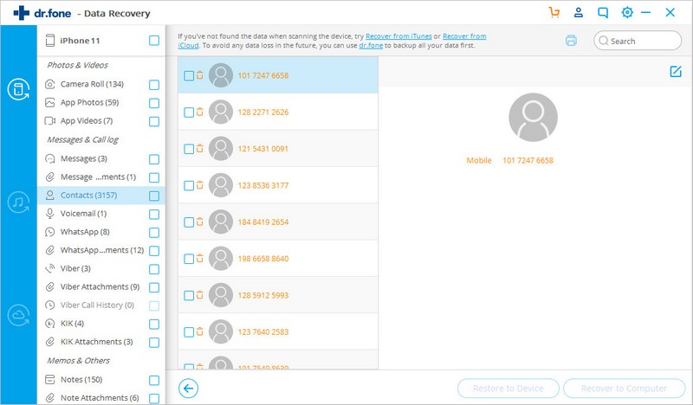Click the WhatsApp icon in sidebar
The height and width of the screenshot is (405, 693).
[50, 232]
